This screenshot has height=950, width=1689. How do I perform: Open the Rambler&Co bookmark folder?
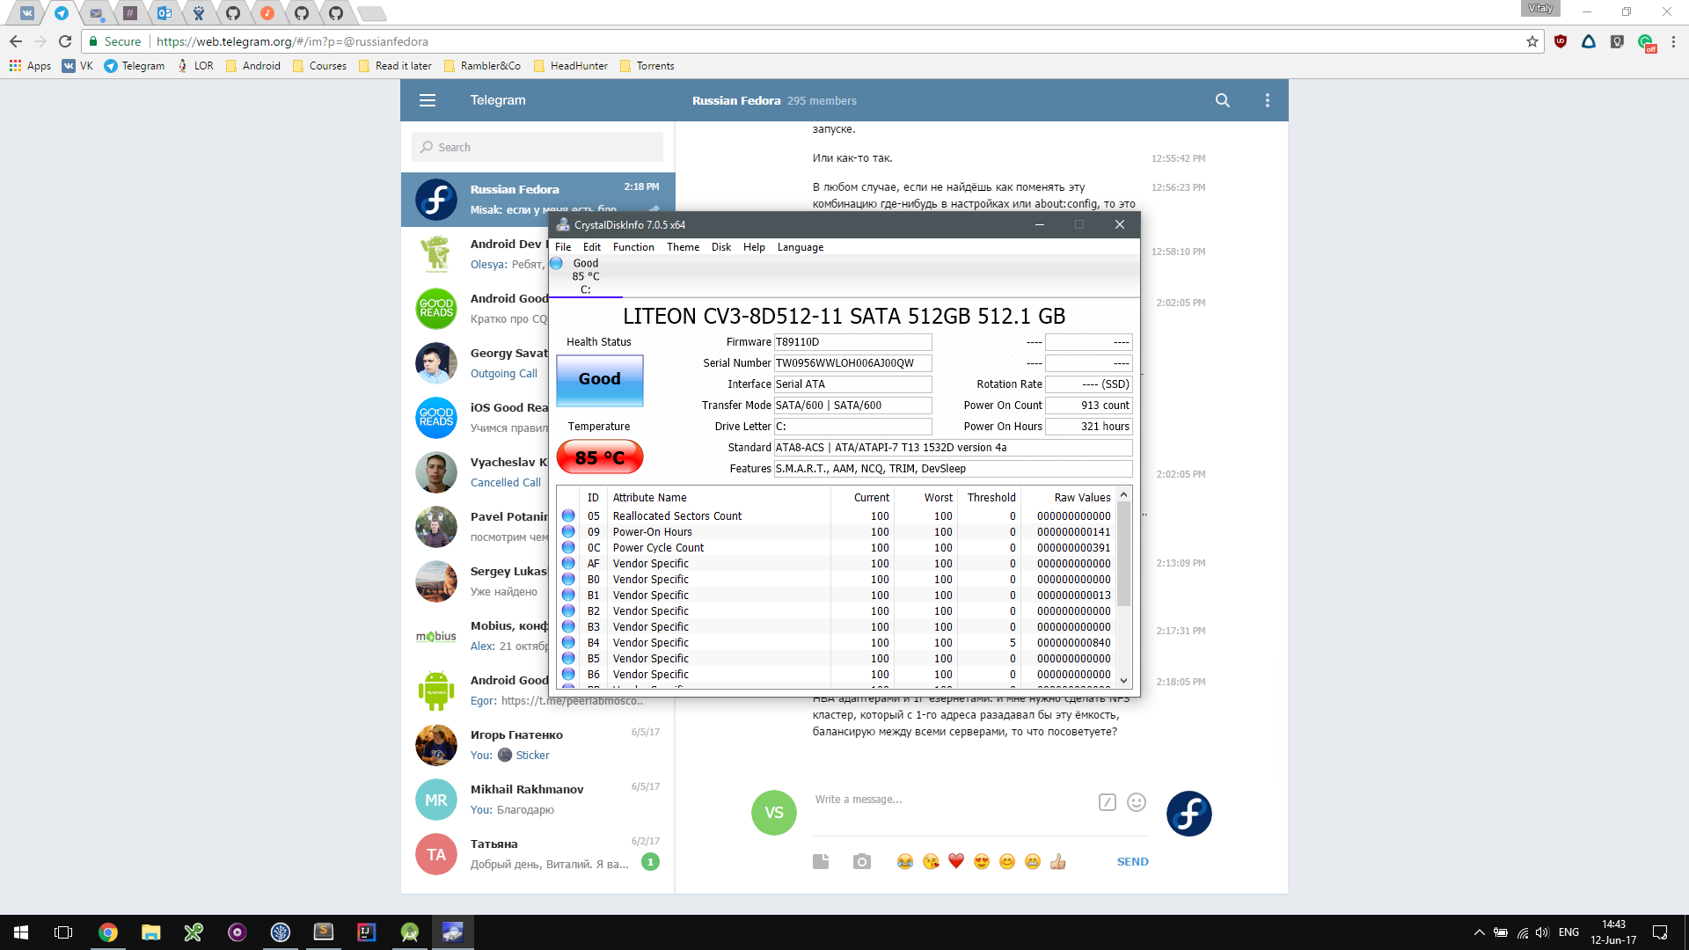[x=482, y=66]
